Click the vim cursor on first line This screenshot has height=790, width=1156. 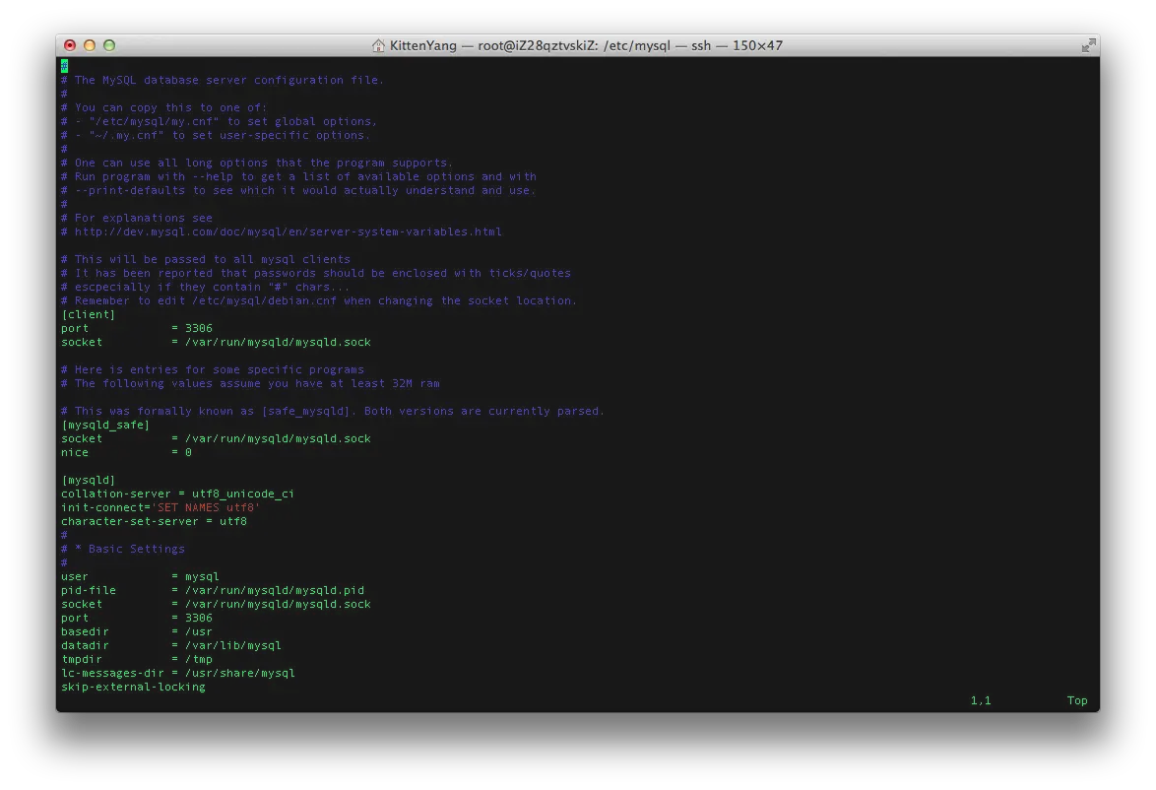click(64, 66)
